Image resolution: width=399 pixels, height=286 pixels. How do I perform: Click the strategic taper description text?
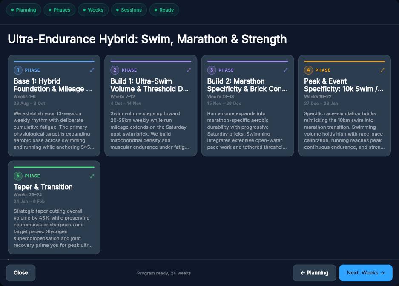coord(53,228)
